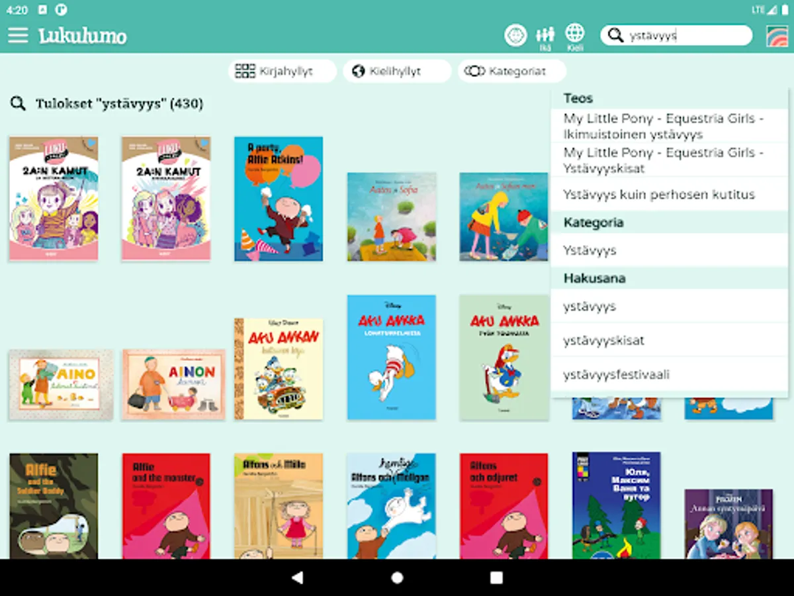Select suggestion Ystävyys kuin perhosen kutitus
This screenshot has height=596, width=794.
[670, 195]
